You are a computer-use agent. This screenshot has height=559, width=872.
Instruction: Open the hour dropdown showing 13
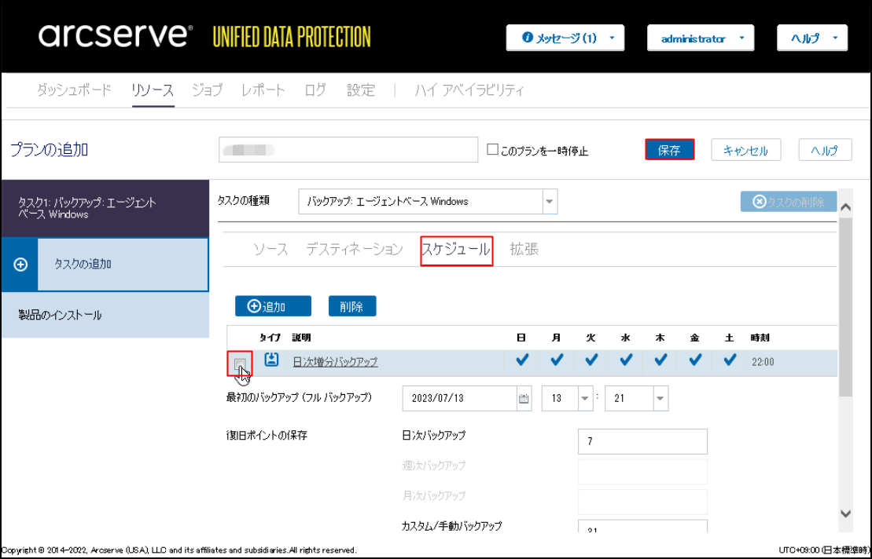[x=584, y=398]
